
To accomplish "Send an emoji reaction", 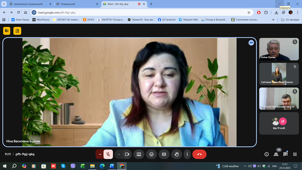I will [x=151, y=154].
